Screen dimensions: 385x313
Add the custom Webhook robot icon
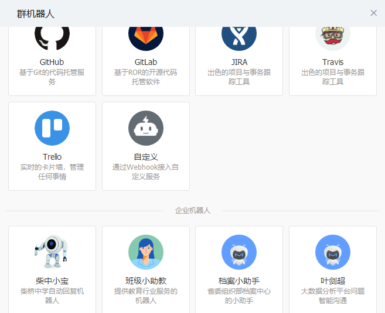pos(146,128)
